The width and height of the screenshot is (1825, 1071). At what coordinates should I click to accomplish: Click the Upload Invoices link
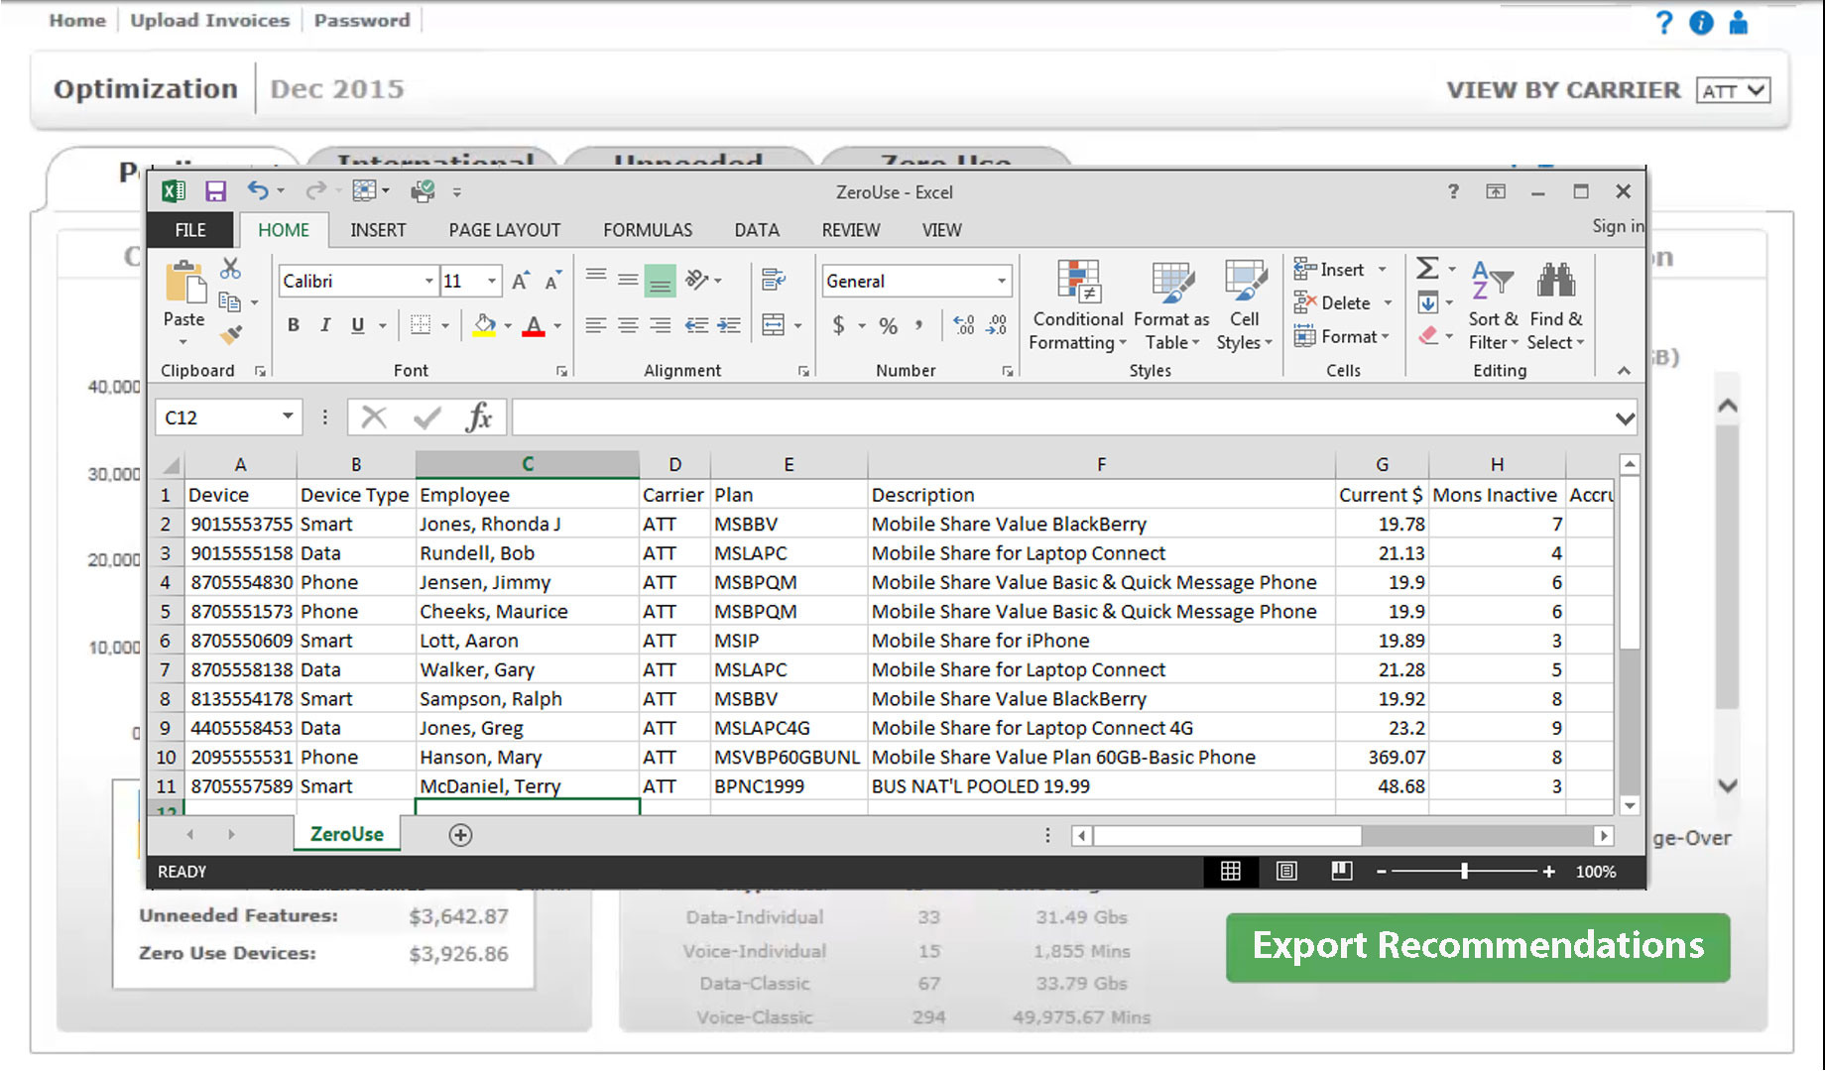click(x=209, y=20)
